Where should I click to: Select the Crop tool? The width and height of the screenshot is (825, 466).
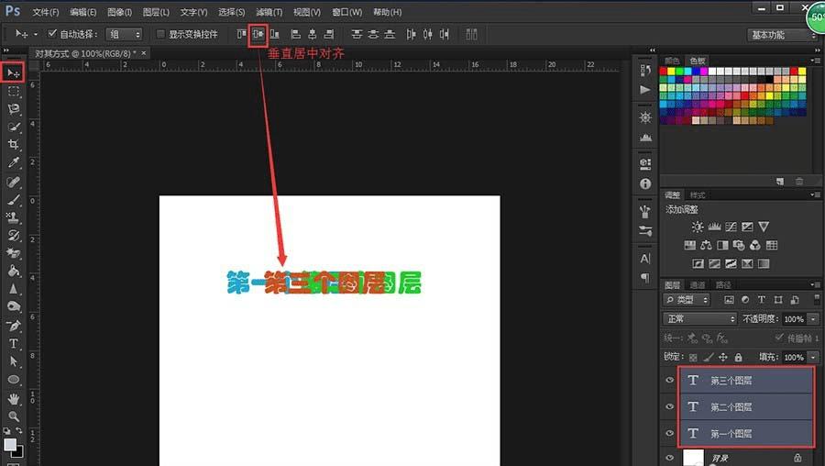(14, 144)
